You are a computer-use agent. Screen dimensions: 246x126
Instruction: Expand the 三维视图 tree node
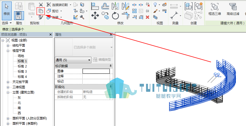coord(8,87)
